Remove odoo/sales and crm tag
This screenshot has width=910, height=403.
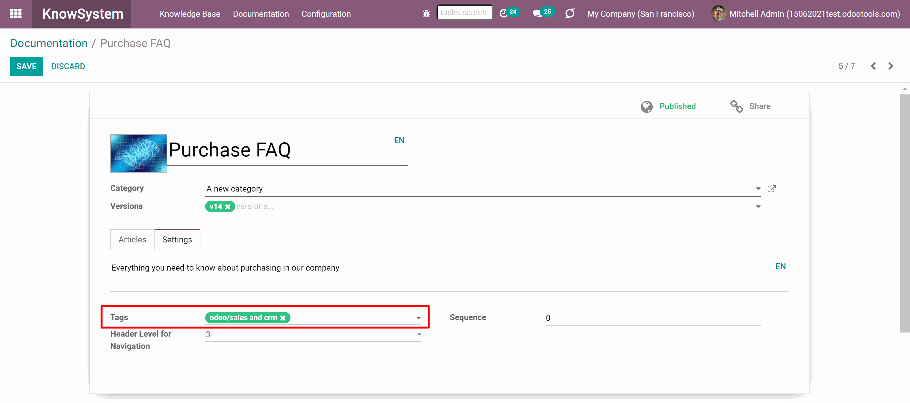tap(283, 318)
